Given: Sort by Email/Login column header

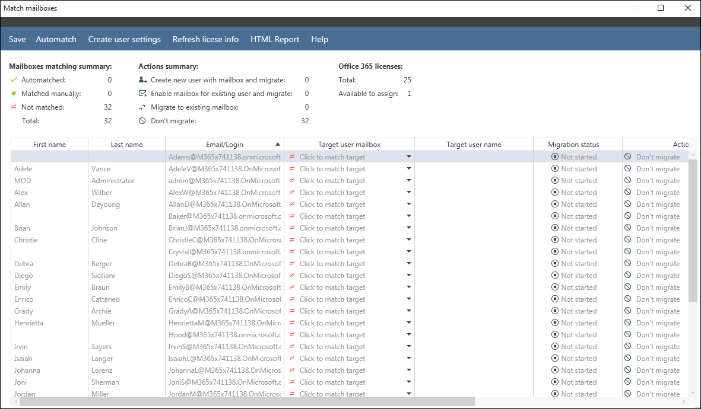Looking at the screenshot, I should pos(224,144).
